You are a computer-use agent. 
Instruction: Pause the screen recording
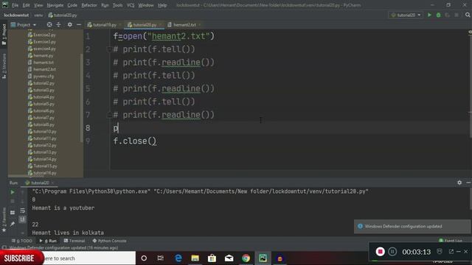pyautogui.click(x=392, y=252)
